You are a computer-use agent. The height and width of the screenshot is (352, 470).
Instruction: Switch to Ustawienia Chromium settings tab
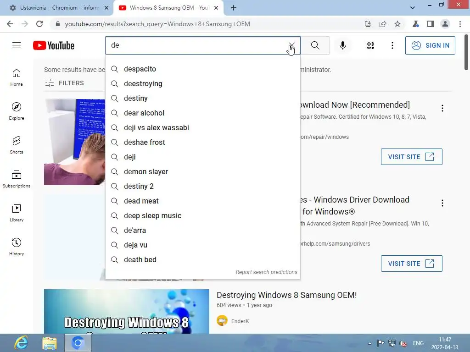click(x=59, y=8)
